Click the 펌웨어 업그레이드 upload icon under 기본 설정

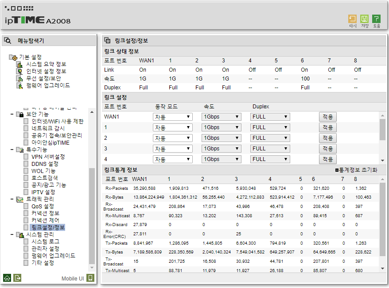tap(19, 86)
